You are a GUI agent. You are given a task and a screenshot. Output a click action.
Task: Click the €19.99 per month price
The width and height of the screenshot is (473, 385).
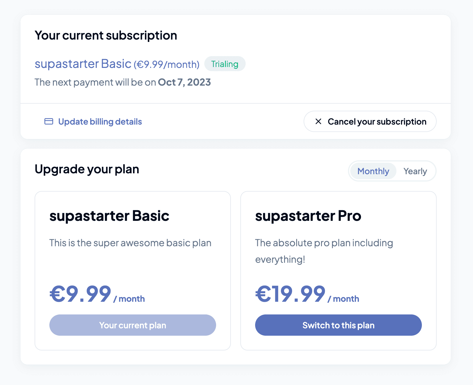click(307, 294)
